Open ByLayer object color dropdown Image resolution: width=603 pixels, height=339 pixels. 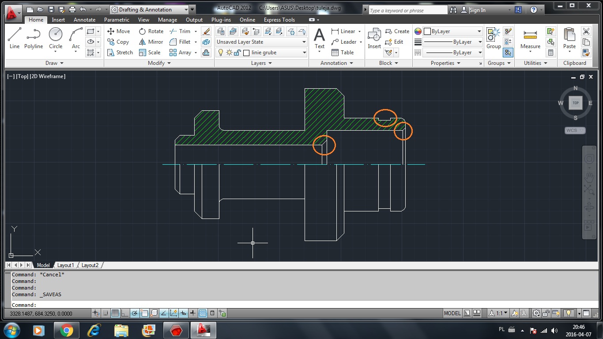[452, 31]
